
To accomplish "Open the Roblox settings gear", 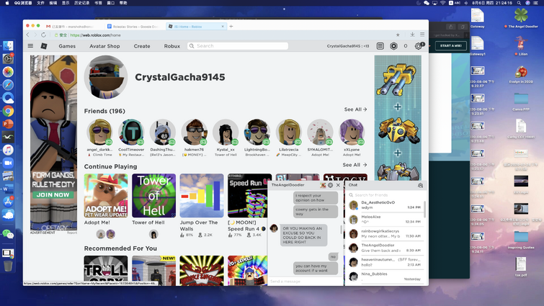I will pos(419,46).
